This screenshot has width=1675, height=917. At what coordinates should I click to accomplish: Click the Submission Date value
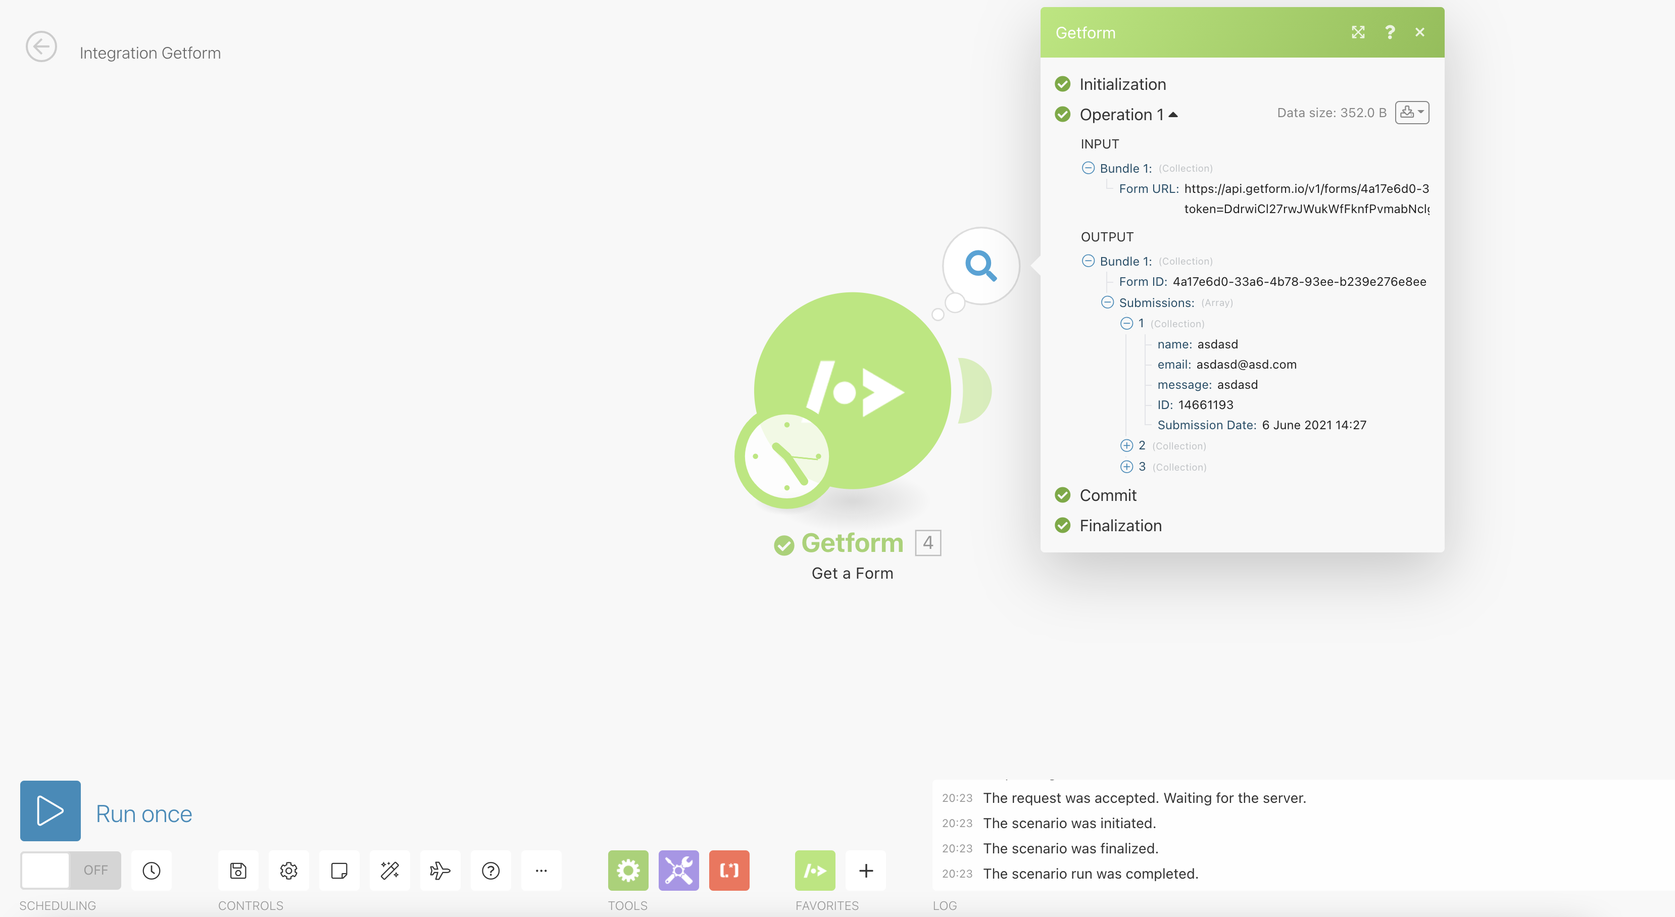coord(1314,425)
